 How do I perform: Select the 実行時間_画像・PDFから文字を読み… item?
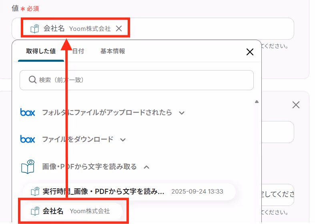[129, 192]
